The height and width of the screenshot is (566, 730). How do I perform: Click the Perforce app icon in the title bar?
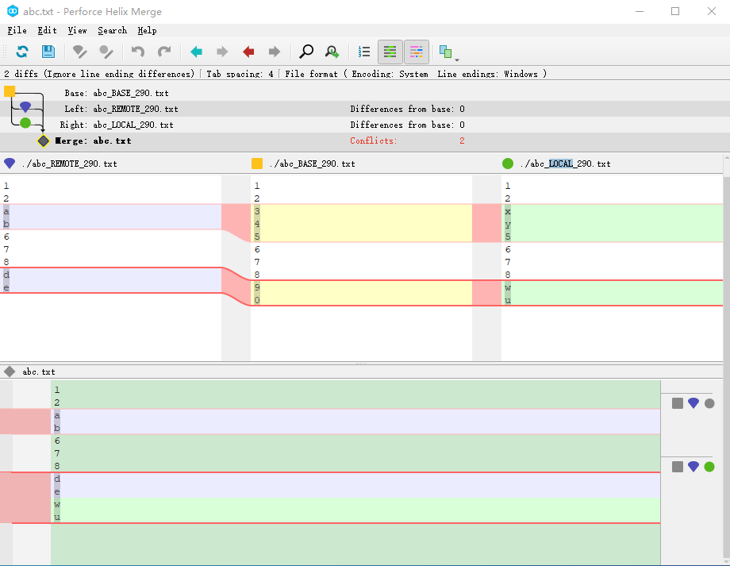[13, 10]
